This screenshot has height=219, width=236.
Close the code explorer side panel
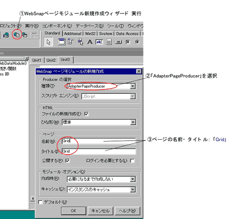coord(26,58)
